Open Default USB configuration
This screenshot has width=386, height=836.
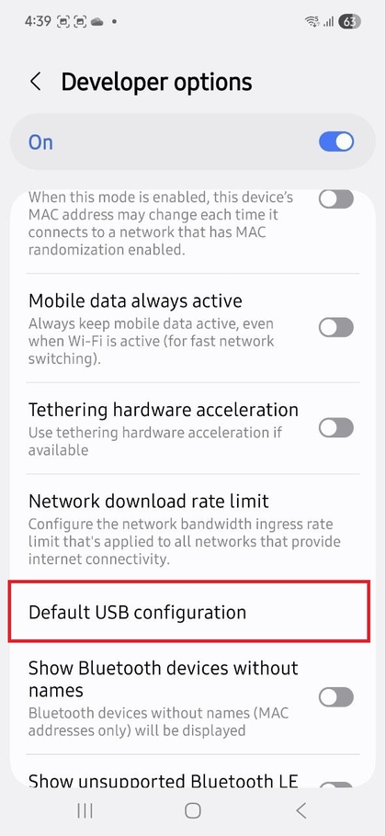point(188,612)
